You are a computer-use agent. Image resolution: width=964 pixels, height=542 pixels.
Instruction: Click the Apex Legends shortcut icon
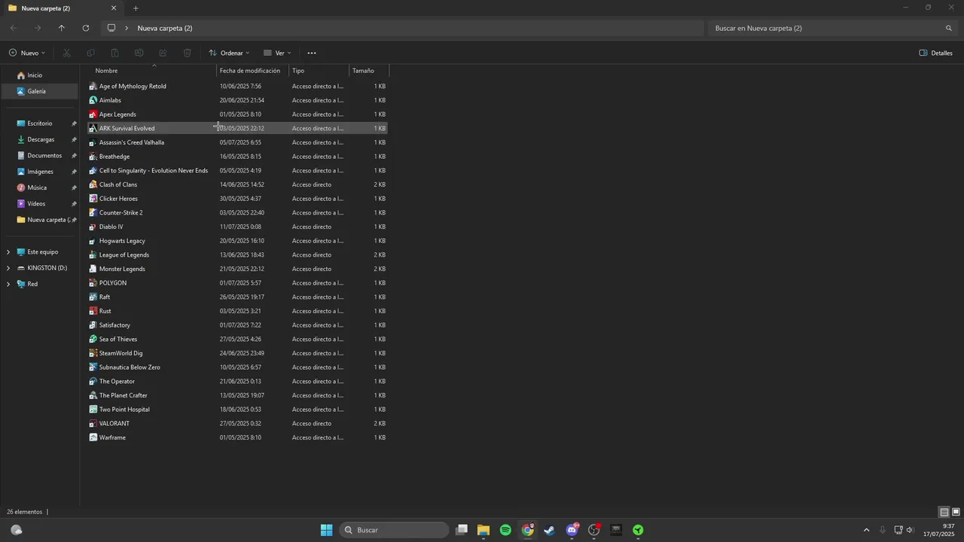93,114
